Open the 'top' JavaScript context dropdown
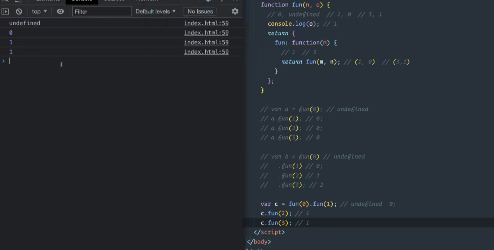Screen dimensions: 494x250 pos(39,12)
